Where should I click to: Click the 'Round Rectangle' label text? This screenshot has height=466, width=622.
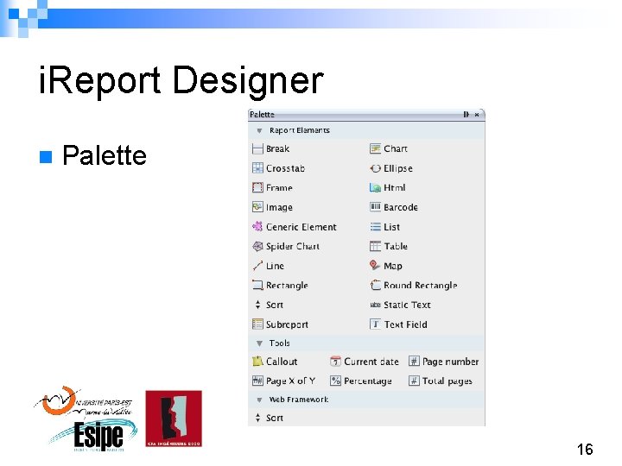point(421,286)
